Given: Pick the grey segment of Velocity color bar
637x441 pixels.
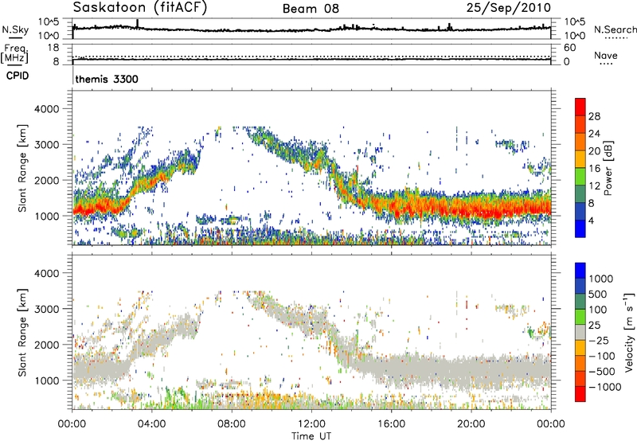Looking at the screenshot, I should 580,332.
